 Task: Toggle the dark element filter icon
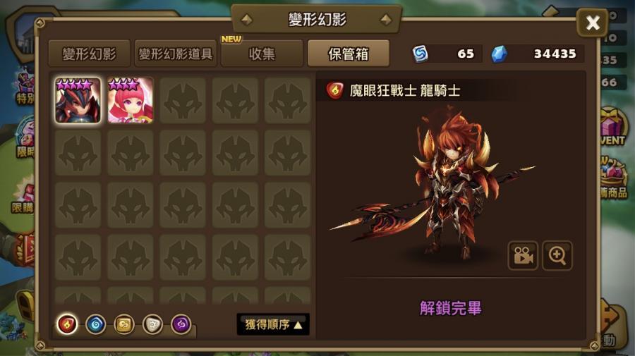[181, 324]
